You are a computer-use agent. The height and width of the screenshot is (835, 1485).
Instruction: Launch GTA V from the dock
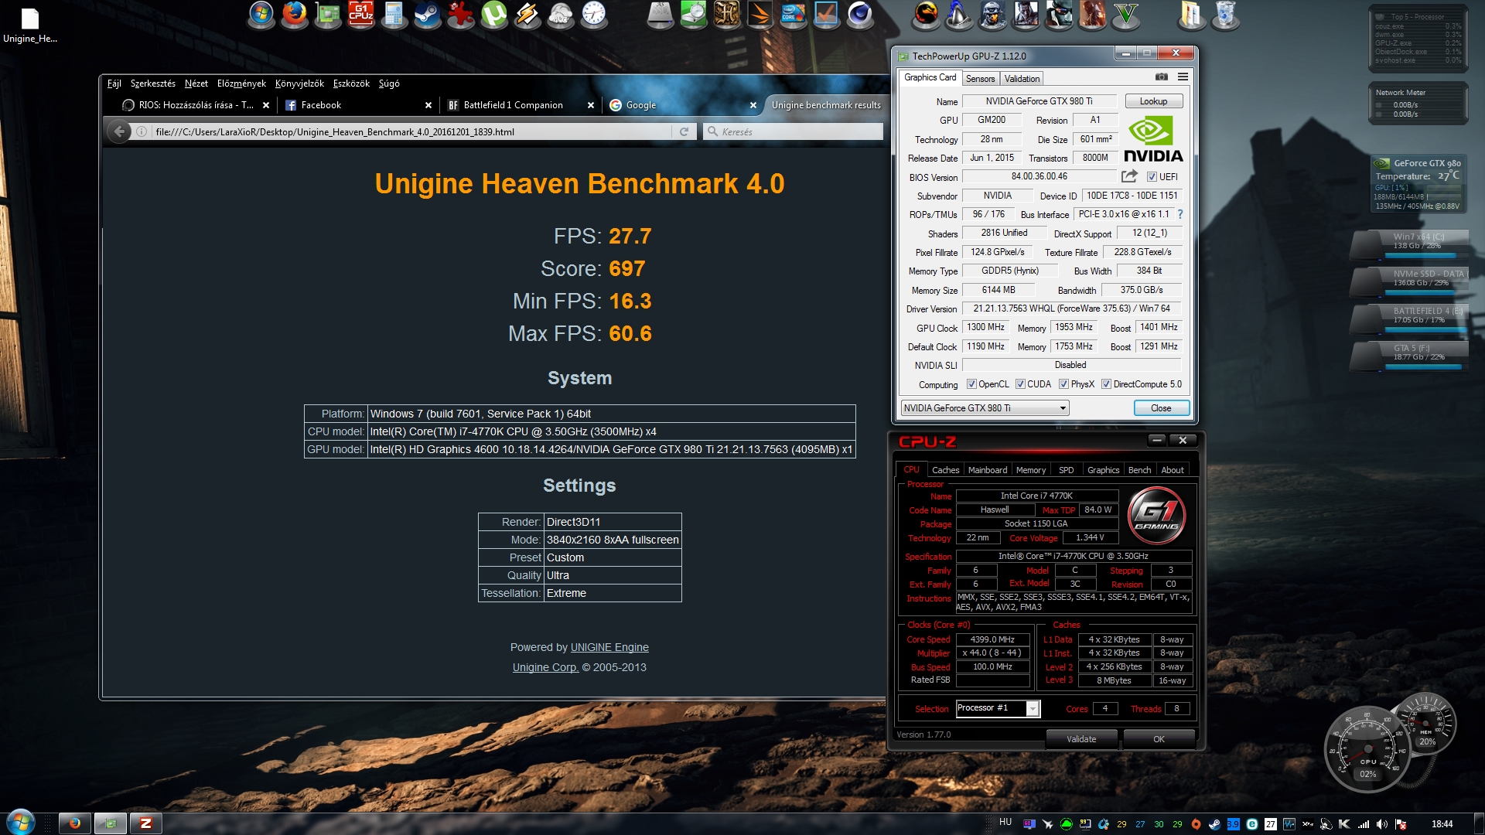tap(1125, 14)
